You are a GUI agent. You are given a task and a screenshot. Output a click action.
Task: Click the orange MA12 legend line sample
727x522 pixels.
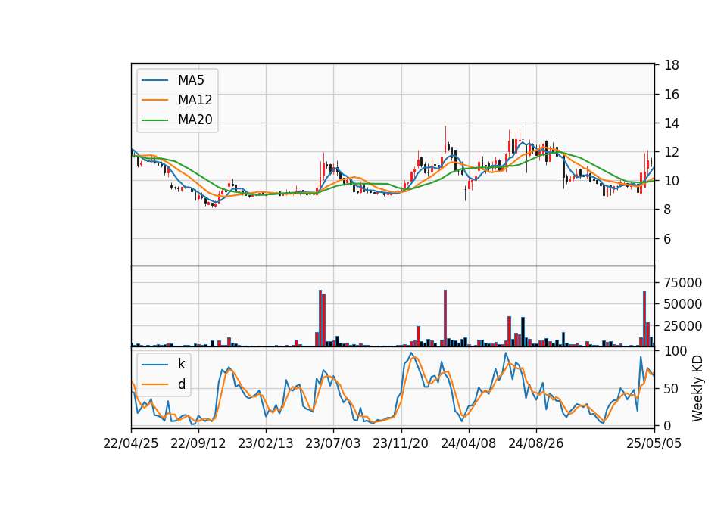(x=154, y=100)
